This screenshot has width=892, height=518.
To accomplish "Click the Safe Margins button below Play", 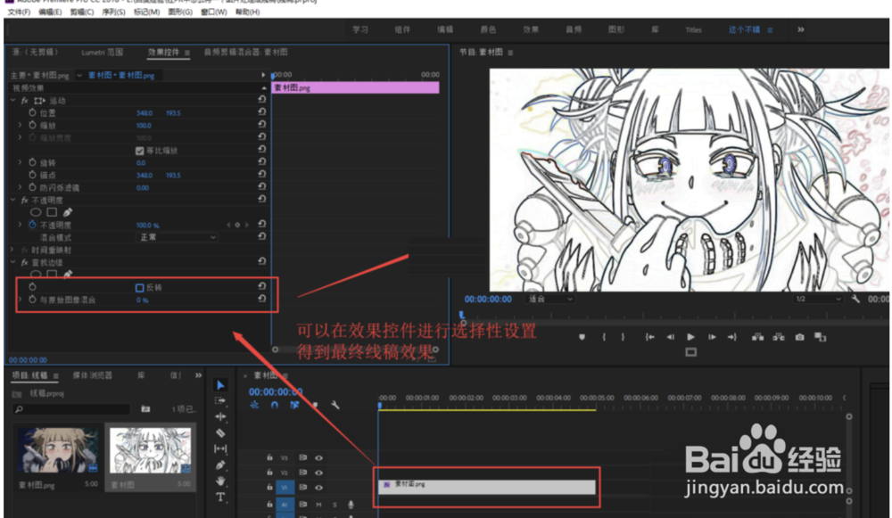I will (x=690, y=352).
